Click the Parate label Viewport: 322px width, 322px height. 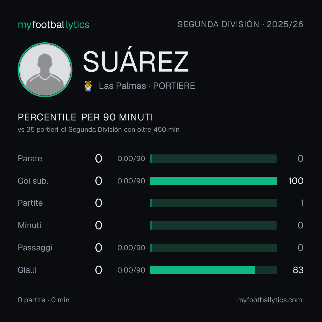(30, 159)
